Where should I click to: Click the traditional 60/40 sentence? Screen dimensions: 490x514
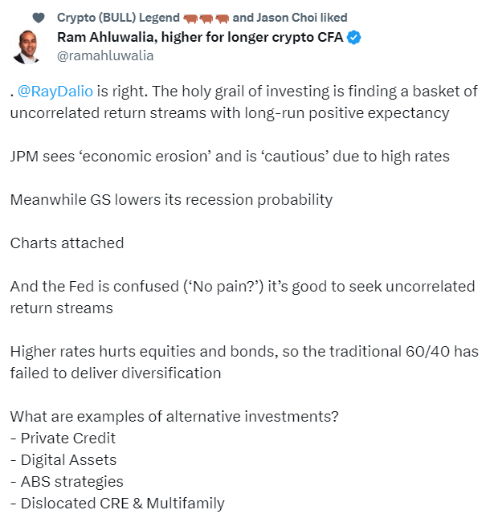[244, 362]
